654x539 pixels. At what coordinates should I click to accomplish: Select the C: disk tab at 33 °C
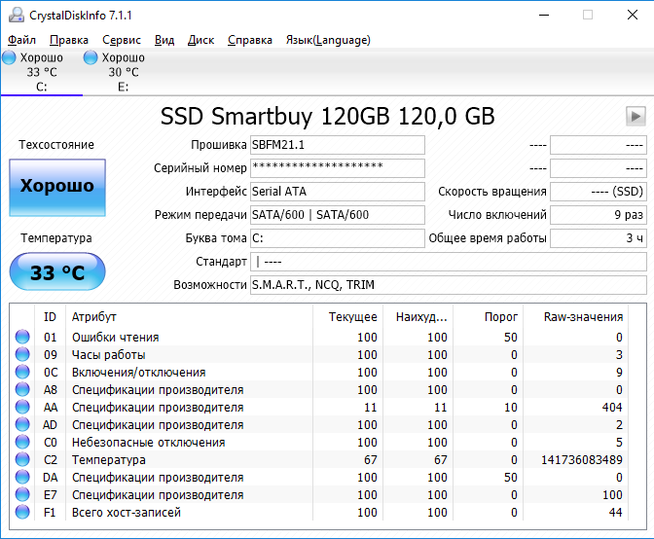(x=42, y=72)
